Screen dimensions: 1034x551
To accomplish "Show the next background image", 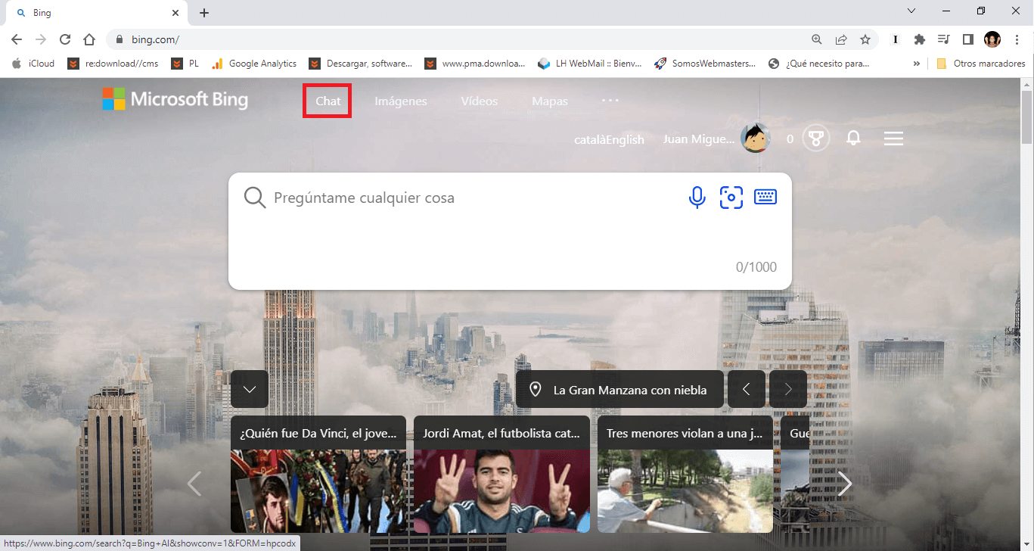I will 788,390.
